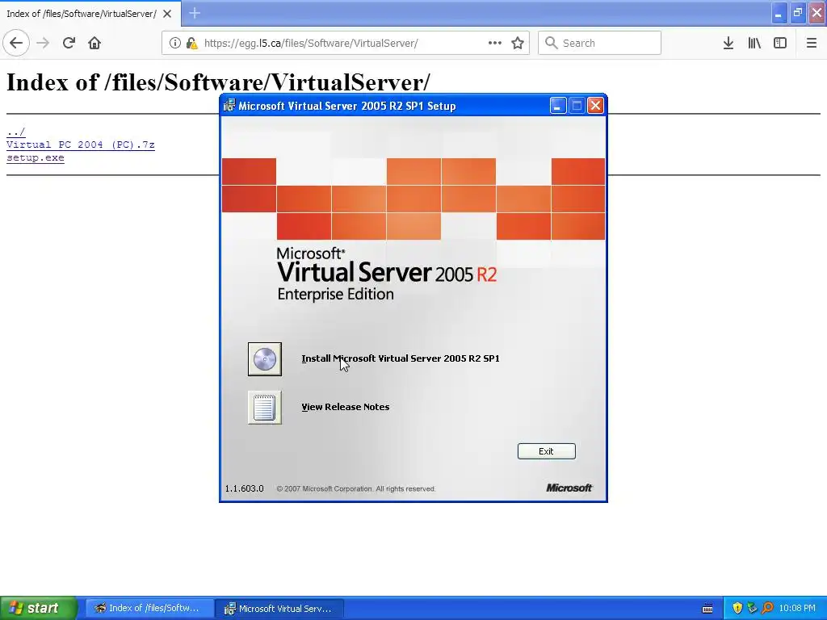The image size is (827, 620).
Task: Click the release notes notepad icon
Action: coord(265,408)
